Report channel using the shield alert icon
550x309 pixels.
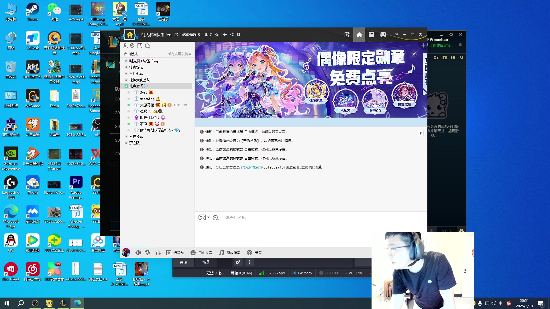pyautogui.click(x=239, y=35)
